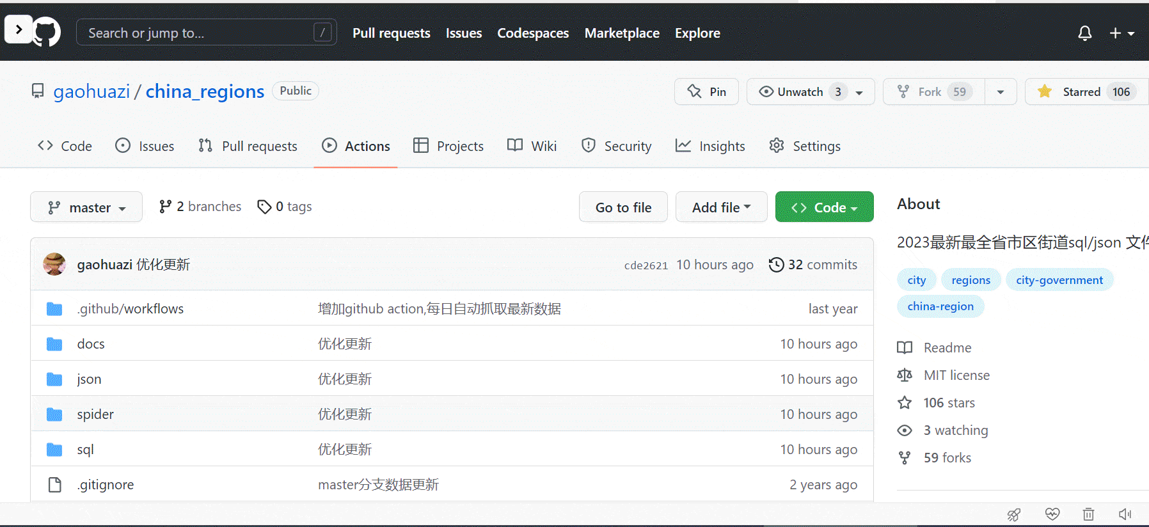Open the notifications bell
This screenshot has height=527, width=1149.
point(1084,33)
